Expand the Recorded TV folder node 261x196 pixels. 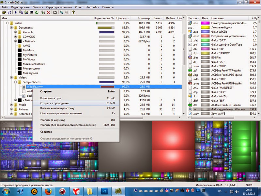[11, 114]
